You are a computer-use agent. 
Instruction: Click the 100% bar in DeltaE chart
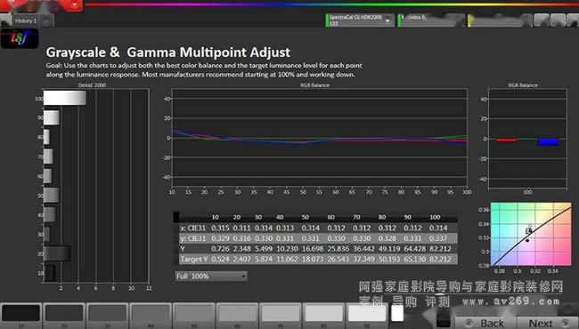(x=65, y=98)
